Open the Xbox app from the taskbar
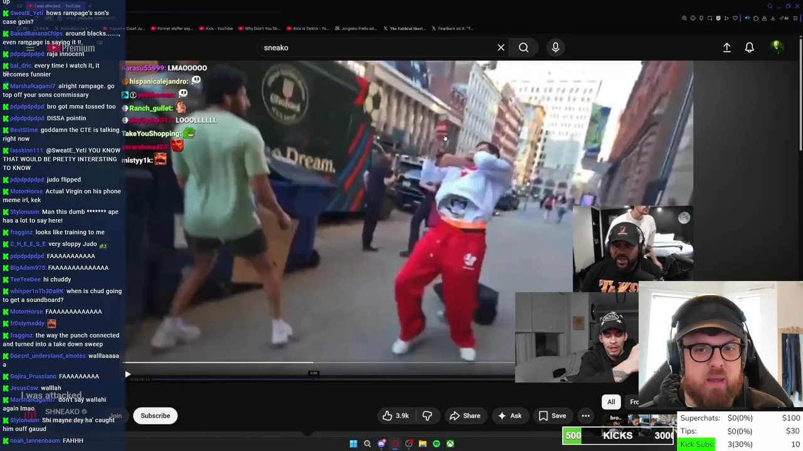This screenshot has width=803, height=451. [450, 444]
